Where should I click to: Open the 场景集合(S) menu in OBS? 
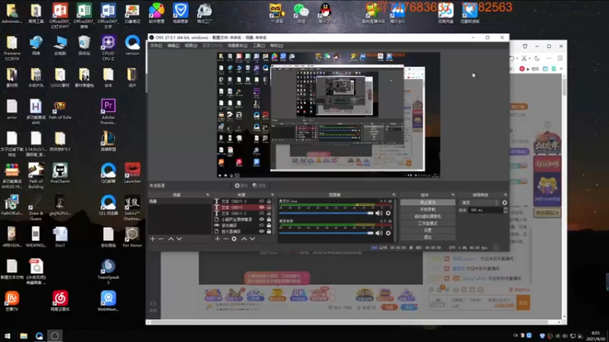[238, 46]
